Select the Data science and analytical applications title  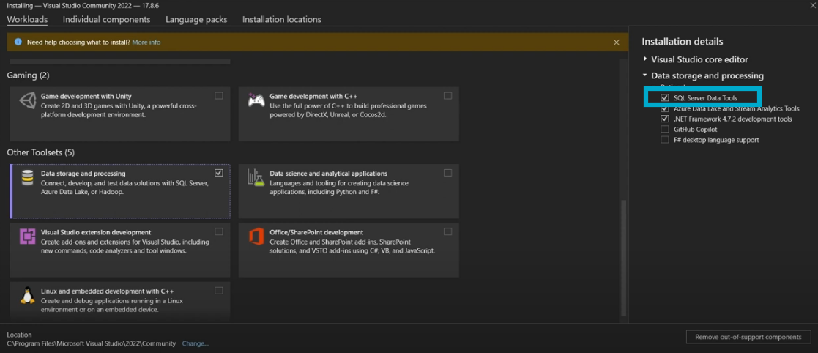pyautogui.click(x=328, y=173)
